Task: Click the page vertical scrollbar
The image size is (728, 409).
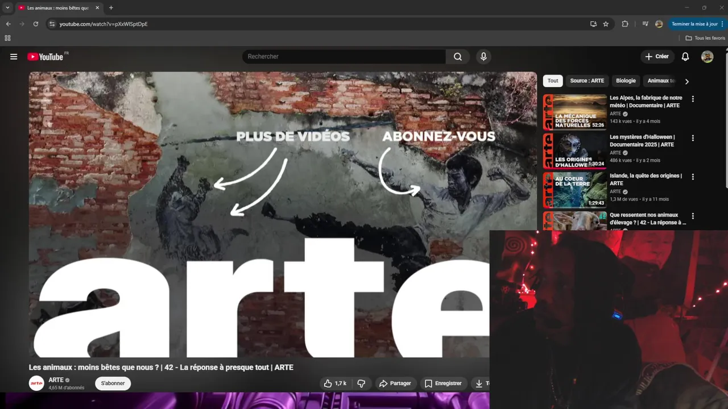Action: [726, 119]
